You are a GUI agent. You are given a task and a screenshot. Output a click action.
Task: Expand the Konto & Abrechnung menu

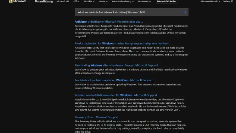click(123, 1)
